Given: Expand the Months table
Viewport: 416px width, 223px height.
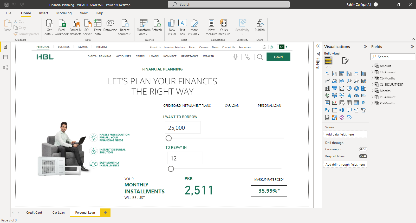Looking at the screenshot, I should coord(373,91).
